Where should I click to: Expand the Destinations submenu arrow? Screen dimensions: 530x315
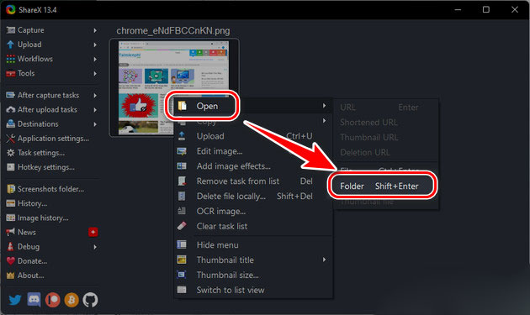pos(95,124)
